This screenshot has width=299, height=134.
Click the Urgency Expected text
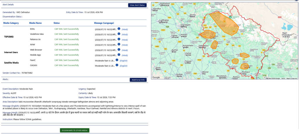coord(87,89)
